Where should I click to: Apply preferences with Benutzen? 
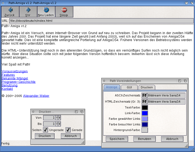[145, 139]
